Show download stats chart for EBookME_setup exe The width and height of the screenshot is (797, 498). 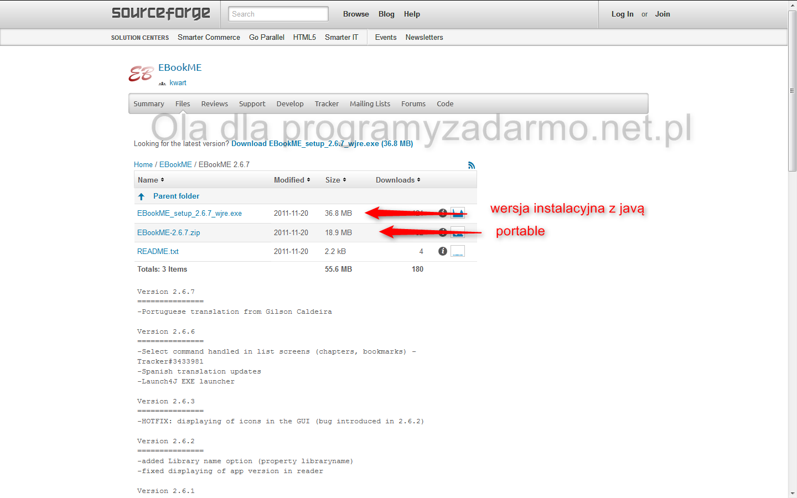458,213
